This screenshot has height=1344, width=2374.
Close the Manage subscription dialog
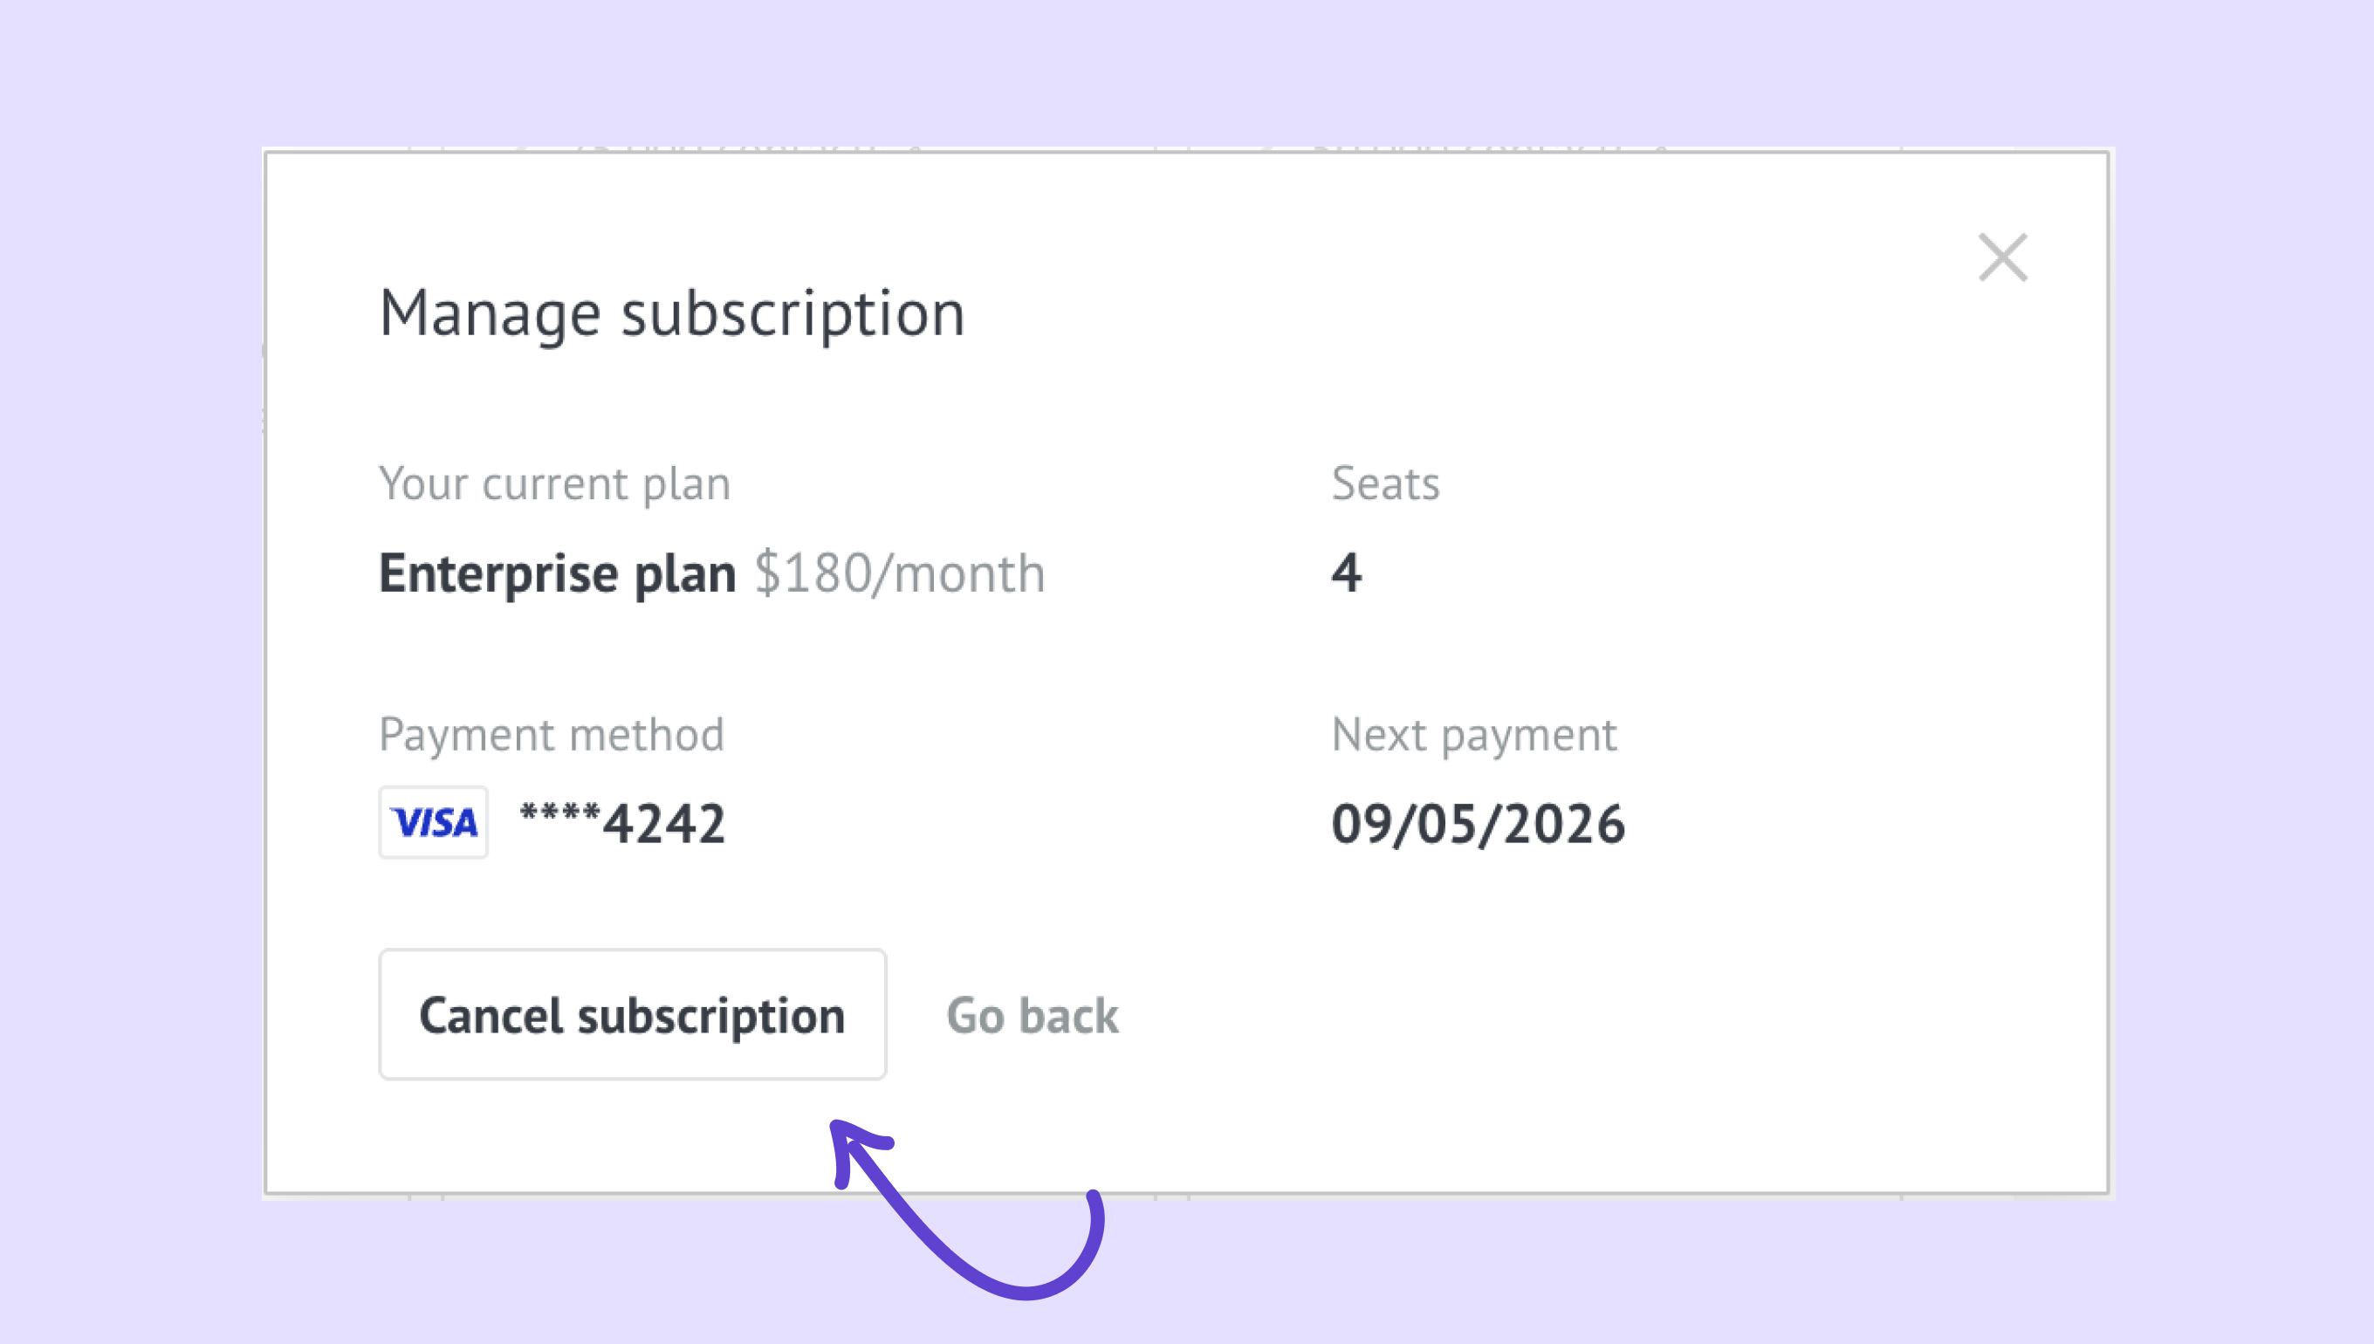2002,257
